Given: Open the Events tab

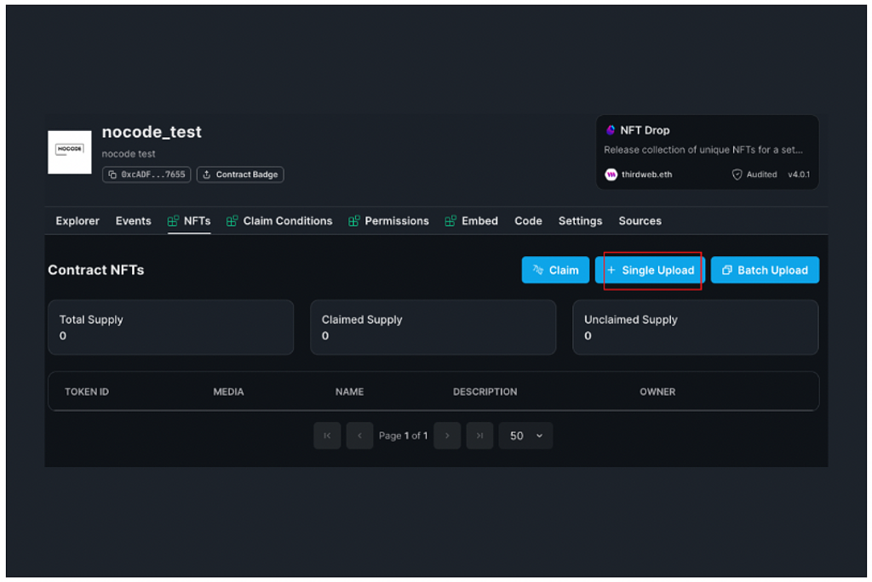Looking at the screenshot, I should coord(133,221).
